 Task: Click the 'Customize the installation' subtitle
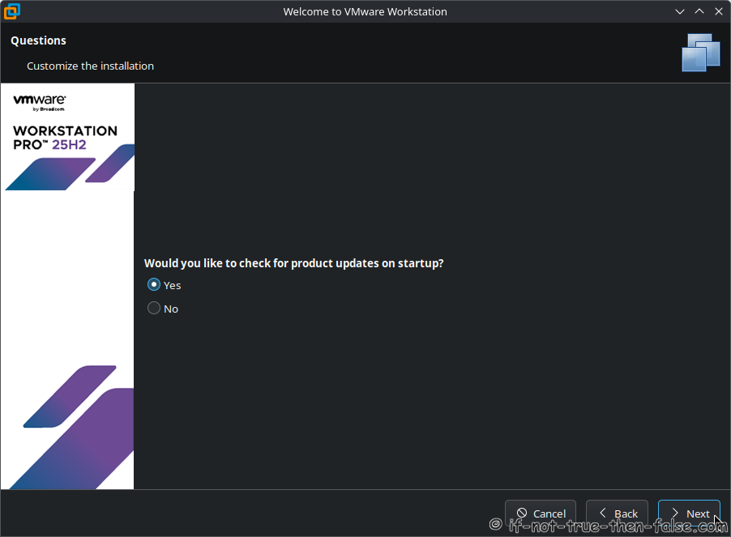coord(91,66)
